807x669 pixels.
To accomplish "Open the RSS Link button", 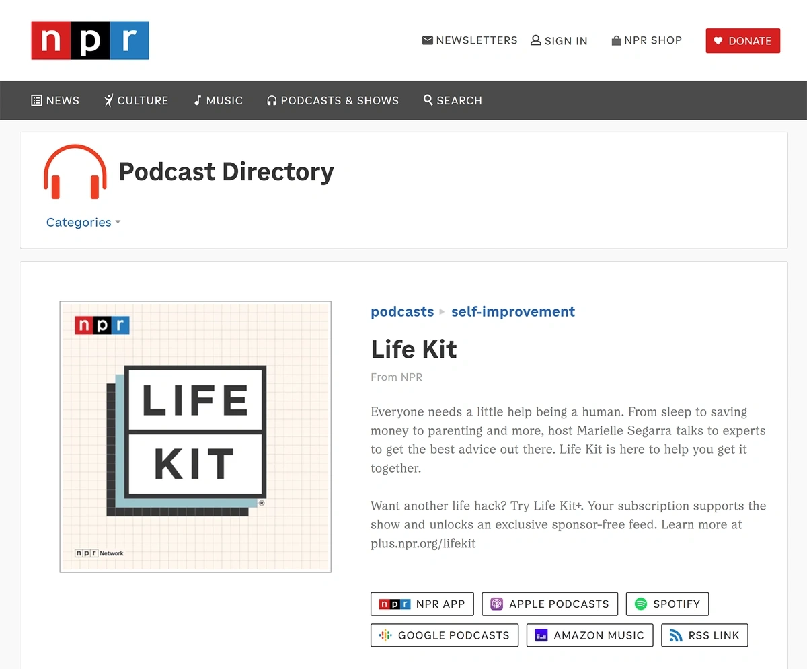I will coord(705,635).
